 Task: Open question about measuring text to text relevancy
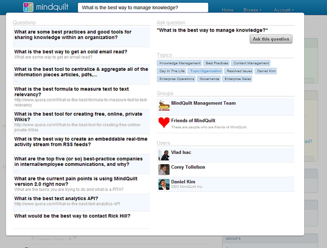tap(71, 91)
